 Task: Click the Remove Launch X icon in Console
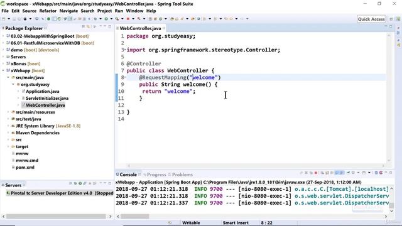click(306, 173)
